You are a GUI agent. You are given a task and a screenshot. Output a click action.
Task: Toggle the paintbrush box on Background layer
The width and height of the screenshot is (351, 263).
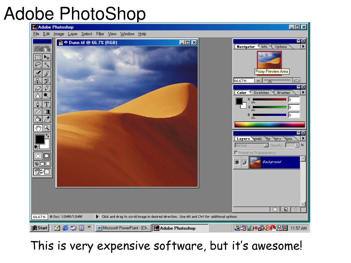coord(245,162)
